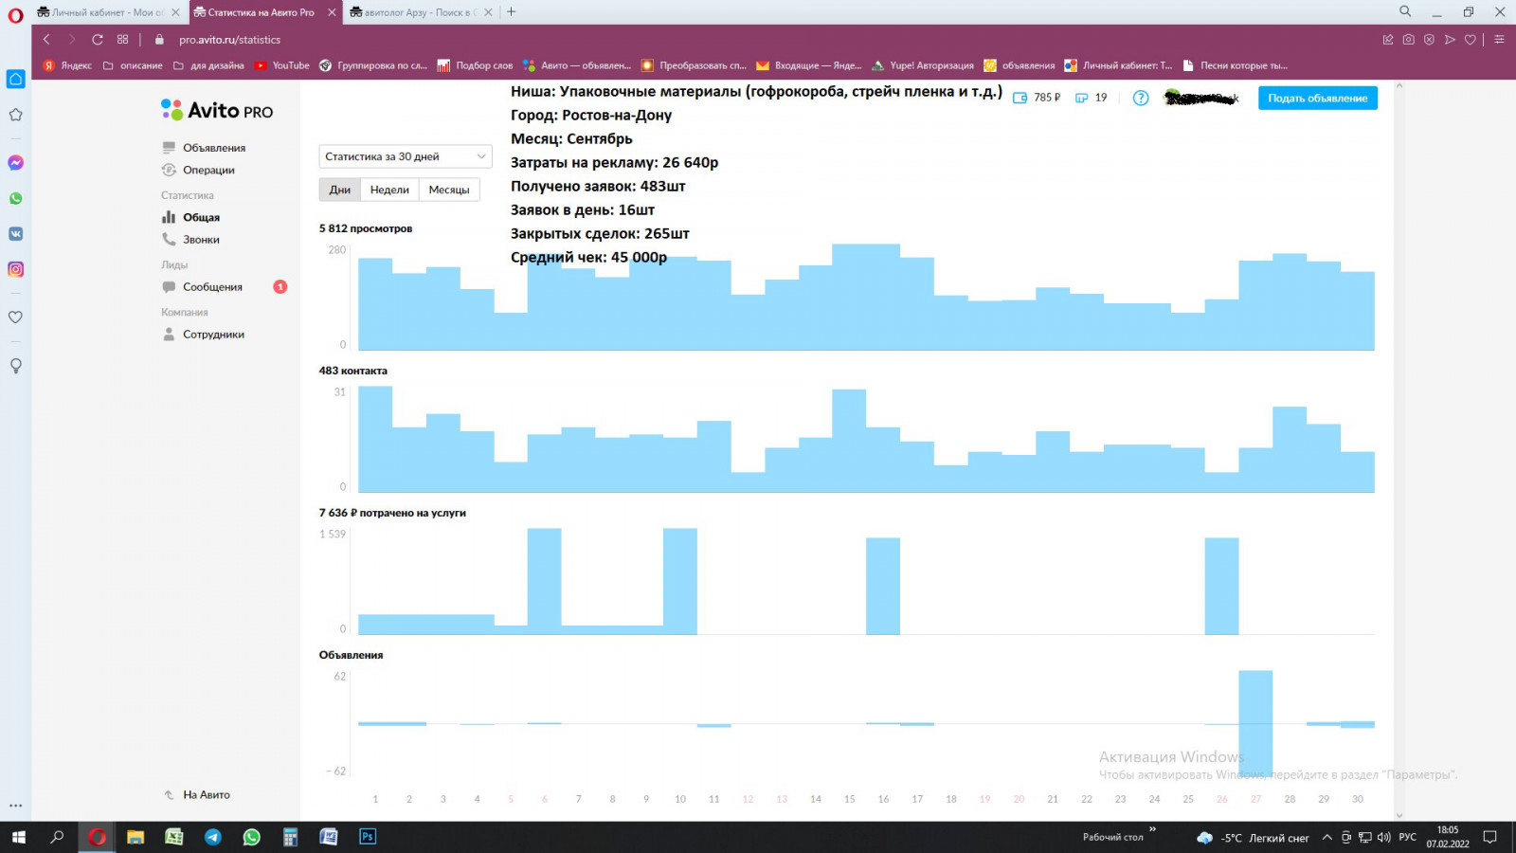Open the messages counter showing 19
This screenshot has height=853, width=1516.
click(1091, 98)
